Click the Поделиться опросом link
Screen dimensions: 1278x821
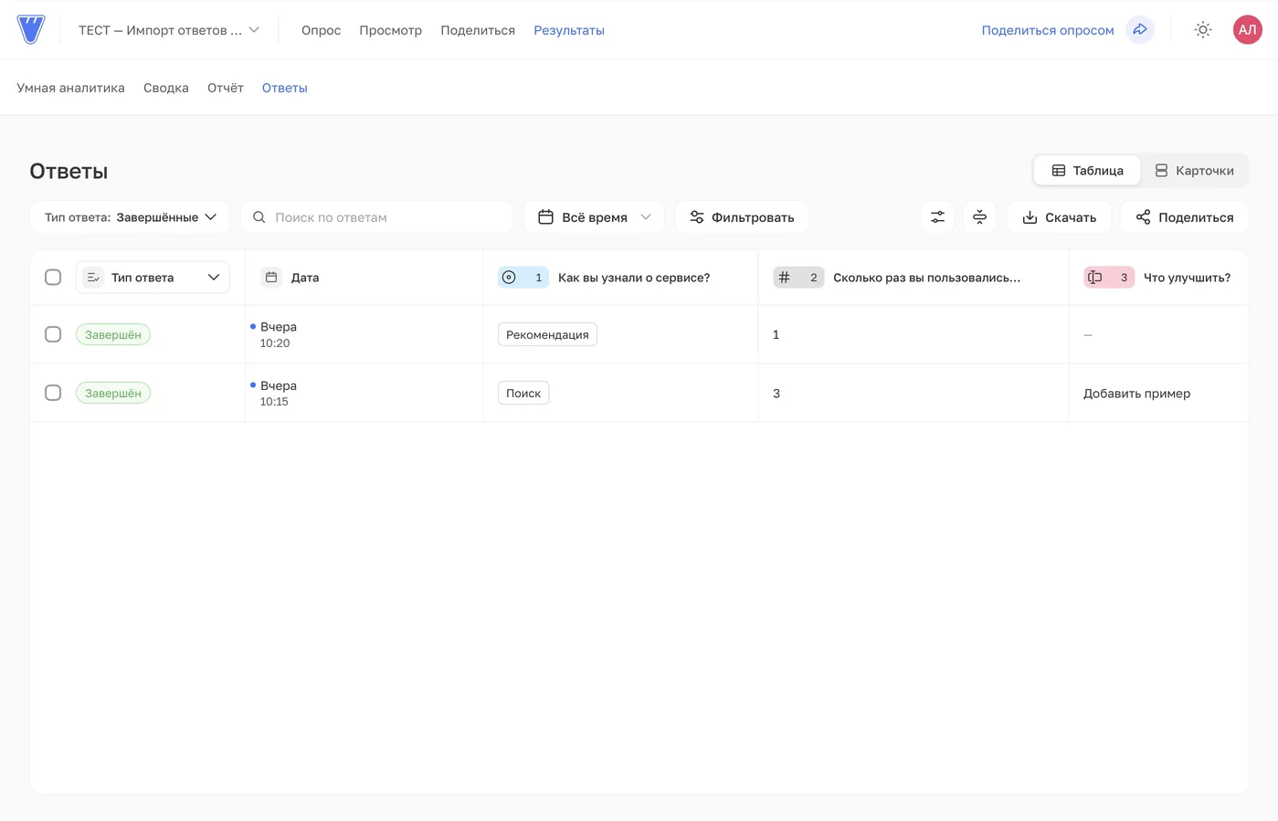point(1048,30)
